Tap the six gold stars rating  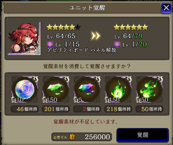(x=131, y=27)
